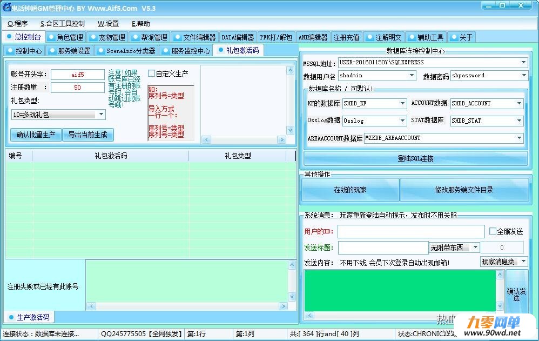Image resolution: width=539 pixels, height=341 pixels.
Task: Click the message content scroll-up arrow
Action: point(500,275)
